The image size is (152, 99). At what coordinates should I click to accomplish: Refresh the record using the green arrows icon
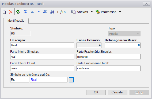pos(18,12)
